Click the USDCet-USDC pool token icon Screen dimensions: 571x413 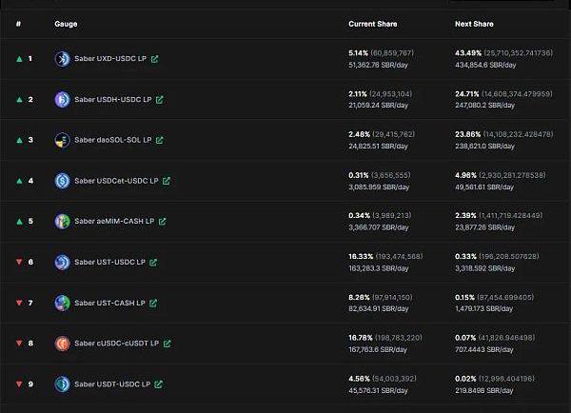point(62,181)
